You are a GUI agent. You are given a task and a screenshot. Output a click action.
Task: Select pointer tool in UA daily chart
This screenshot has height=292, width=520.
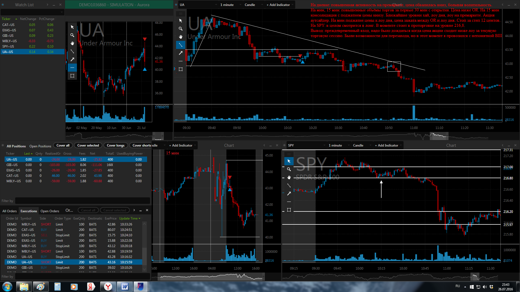click(x=72, y=27)
